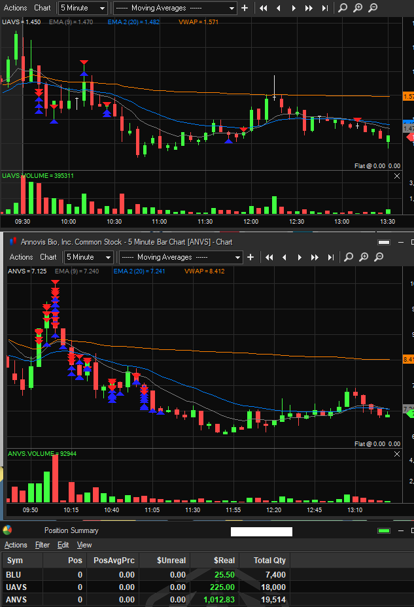Image resolution: width=414 pixels, height=607 pixels.
Task: Sort by $Unreal column header
Action: click(164, 561)
